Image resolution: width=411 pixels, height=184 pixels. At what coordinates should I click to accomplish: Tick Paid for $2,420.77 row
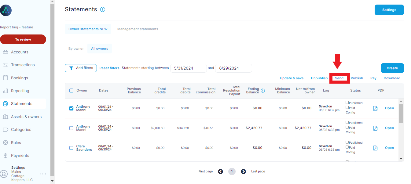point(347,127)
